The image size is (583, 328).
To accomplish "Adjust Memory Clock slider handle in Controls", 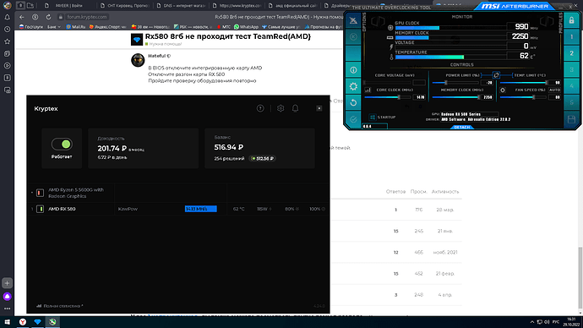I will click(x=479, y=97).
